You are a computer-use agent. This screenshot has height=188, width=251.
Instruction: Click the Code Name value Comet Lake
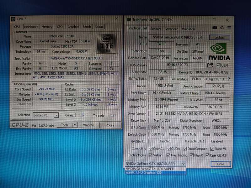click(48, 41)
